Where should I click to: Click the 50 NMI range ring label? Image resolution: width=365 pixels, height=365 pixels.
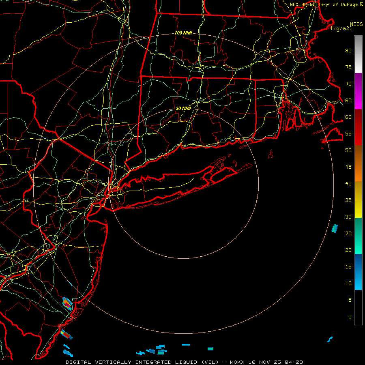(x=183, y=108)
